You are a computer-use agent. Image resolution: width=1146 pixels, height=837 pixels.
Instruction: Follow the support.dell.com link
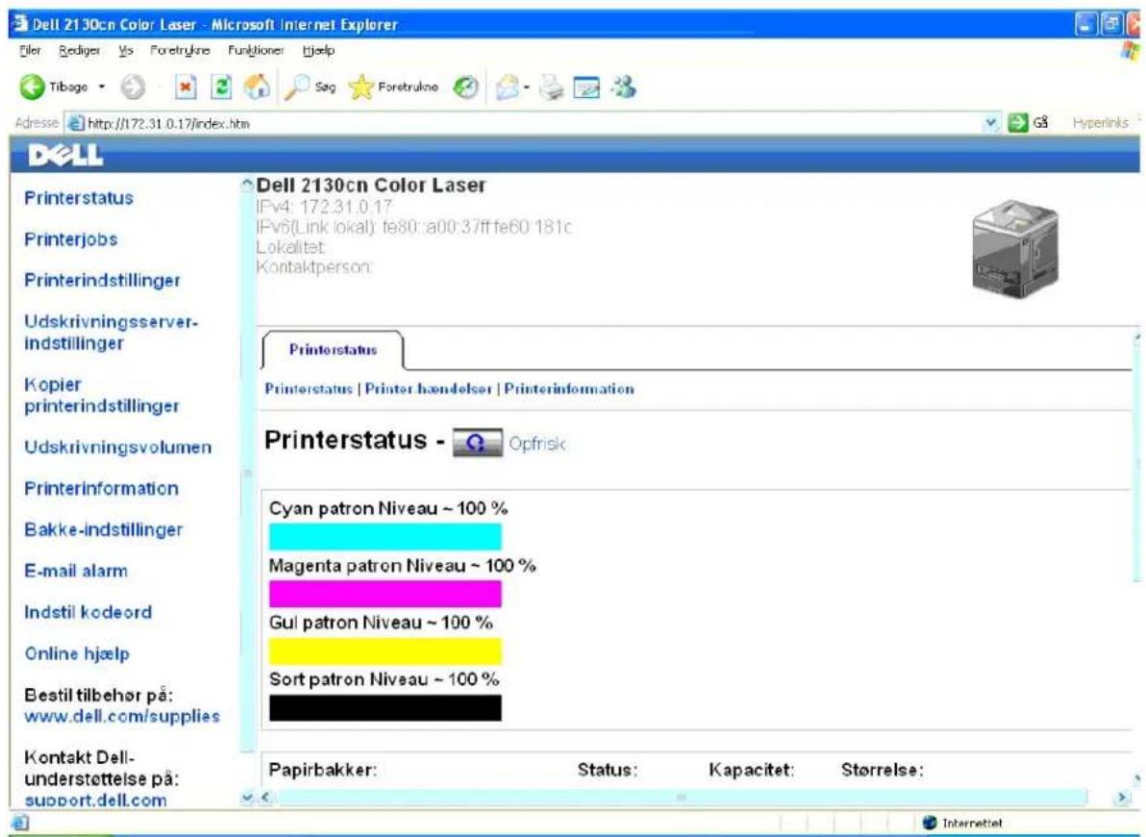(96, 800)
